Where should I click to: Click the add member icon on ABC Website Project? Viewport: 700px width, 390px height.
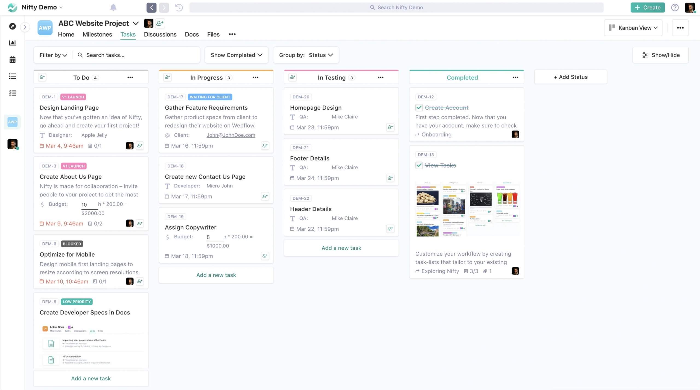click(160, 23)
